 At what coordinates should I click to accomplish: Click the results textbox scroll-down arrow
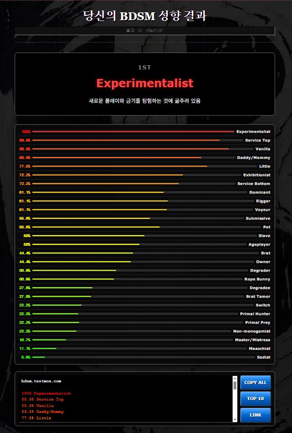coord(235,419)
